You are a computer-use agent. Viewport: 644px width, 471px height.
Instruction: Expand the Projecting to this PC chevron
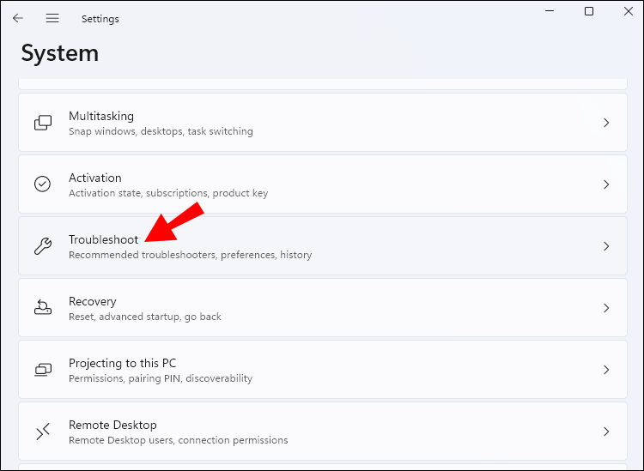point(606,370)
